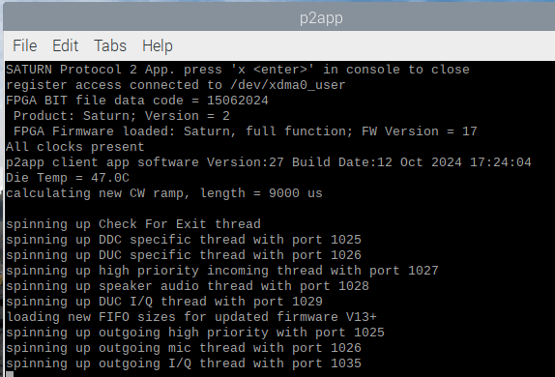This screenshot has width=555, height=377.
Task: Click the DUC specific thread port 1026 line
Action: (x=184, y=255)
